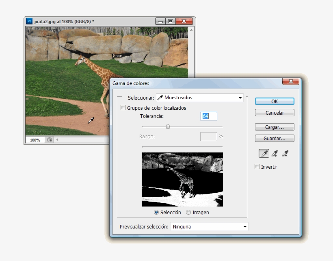The height and width of the screenshot is (261, 333).
Task: Expand the Previsualizar selección dropdown
Action: pos(209,226)
